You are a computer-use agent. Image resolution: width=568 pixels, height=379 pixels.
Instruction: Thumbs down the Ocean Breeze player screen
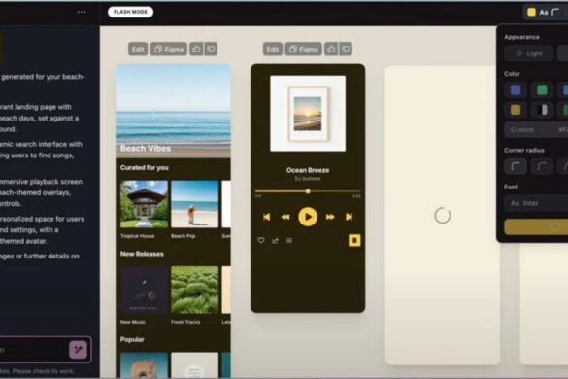point(346,49)
